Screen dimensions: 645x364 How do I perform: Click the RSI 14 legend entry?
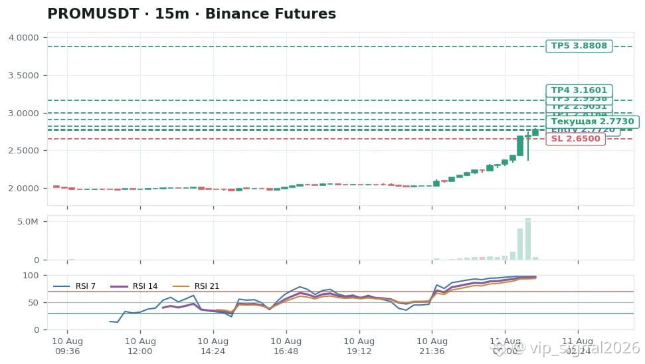[134, 286]
